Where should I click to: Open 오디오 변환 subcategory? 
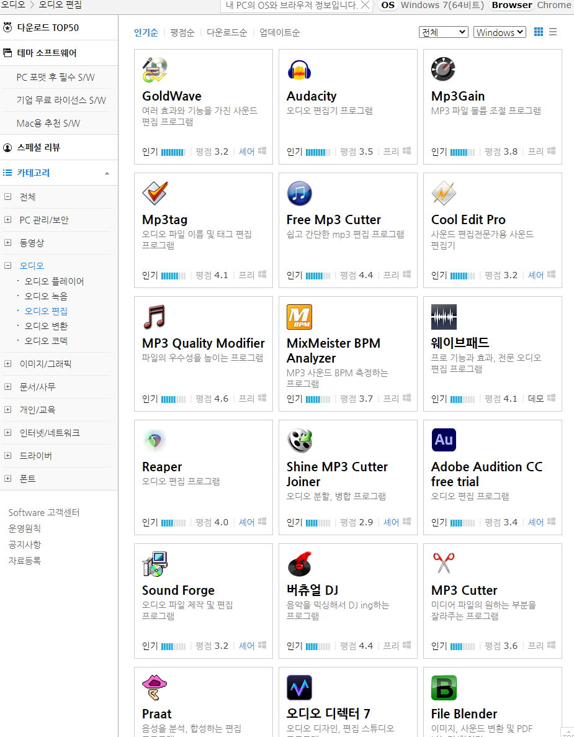[46, 326]
